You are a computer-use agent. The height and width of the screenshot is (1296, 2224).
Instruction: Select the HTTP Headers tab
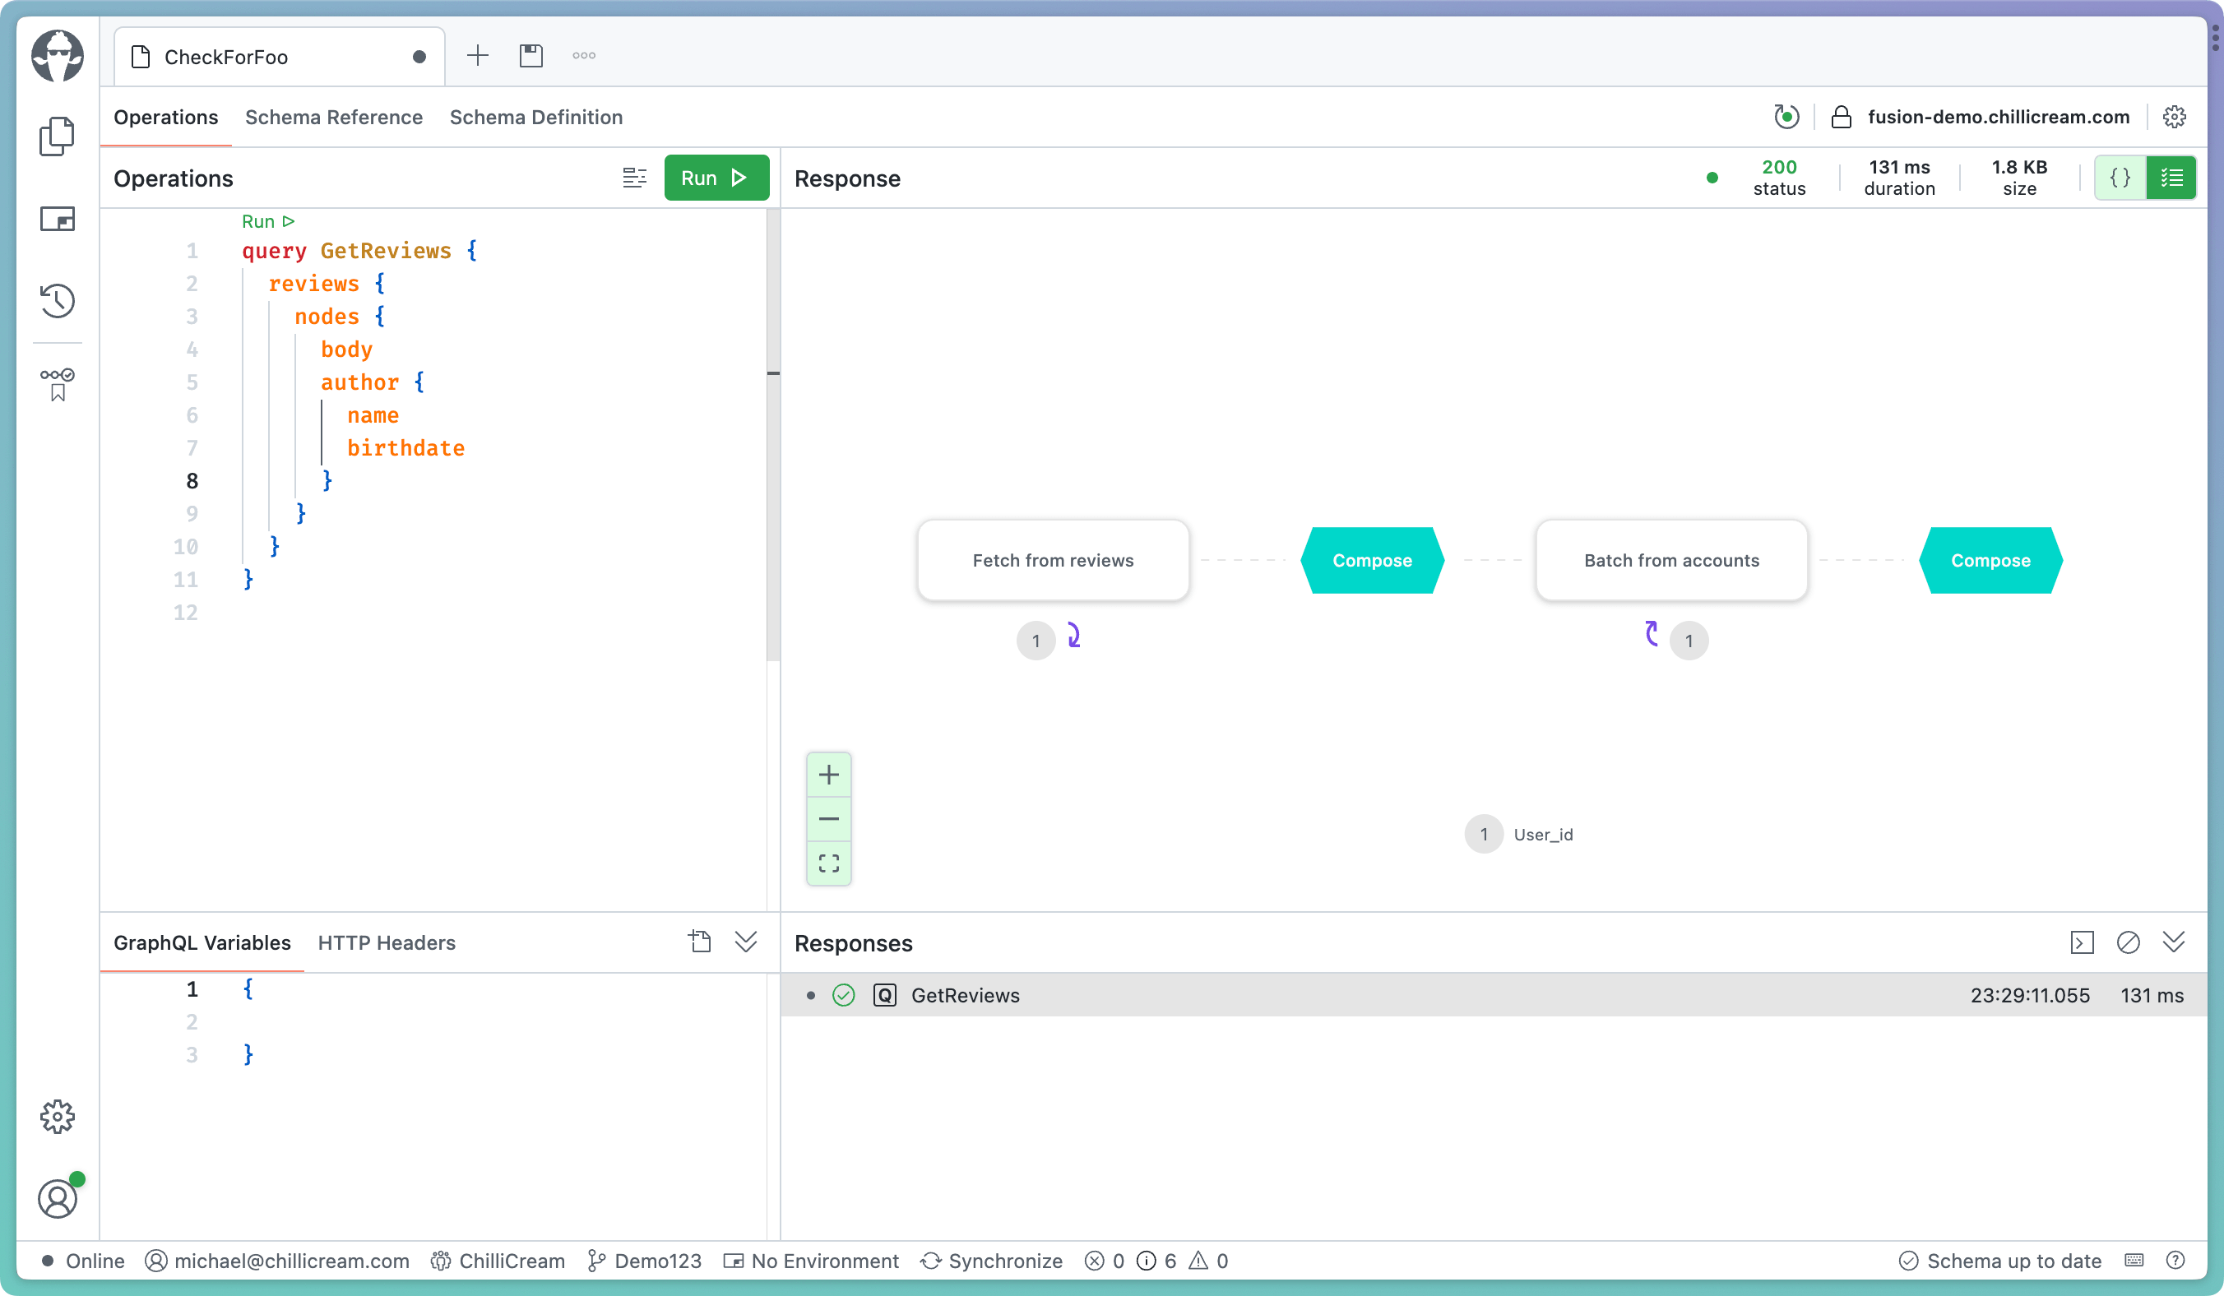click(x=386, y=942)
